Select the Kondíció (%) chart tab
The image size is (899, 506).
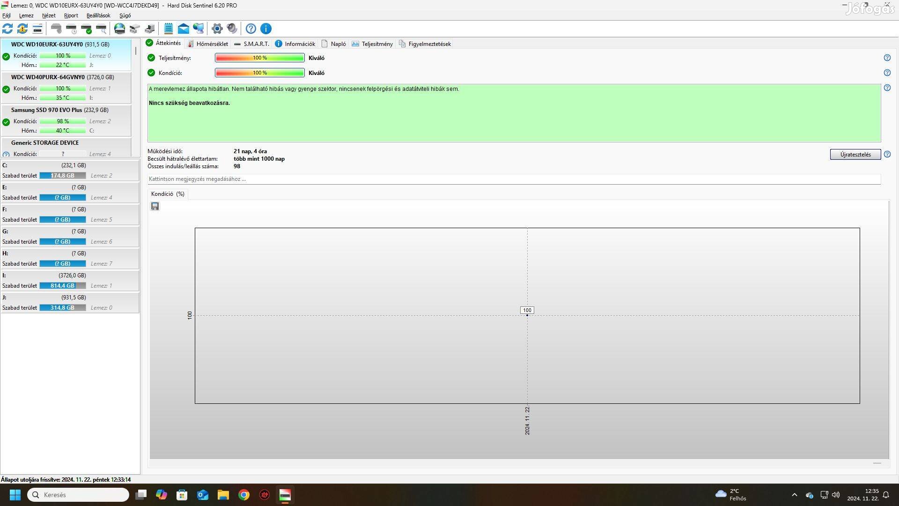tap(168, 194)
